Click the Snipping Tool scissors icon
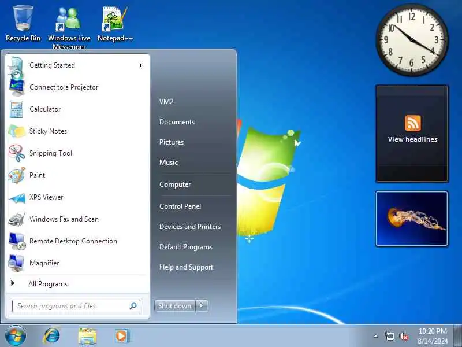 click(17, 153)
